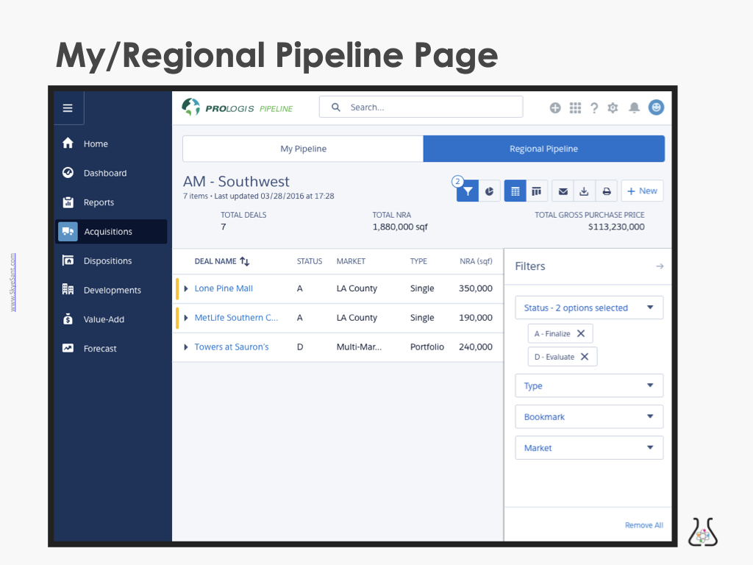
Task: Select the kanban column view icon
Action: pyautogui.click(x=536, y=191)
